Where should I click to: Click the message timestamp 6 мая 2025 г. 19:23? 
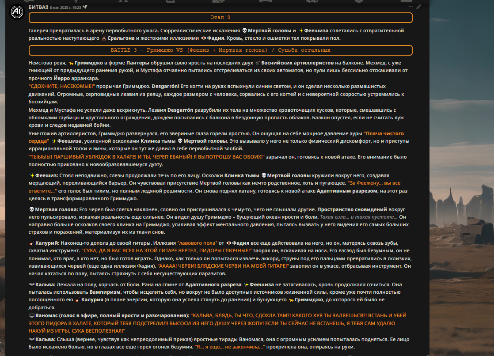point(65,8)
